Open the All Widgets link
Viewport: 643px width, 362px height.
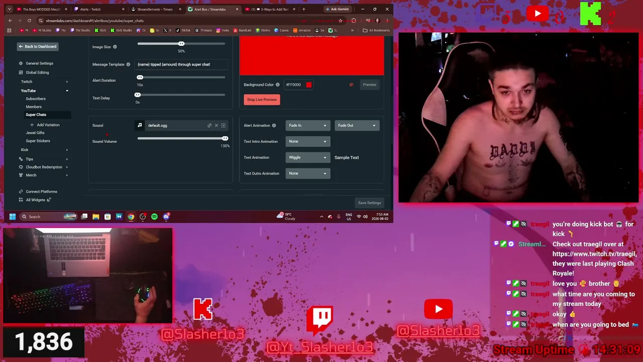[x=35, y=200]
